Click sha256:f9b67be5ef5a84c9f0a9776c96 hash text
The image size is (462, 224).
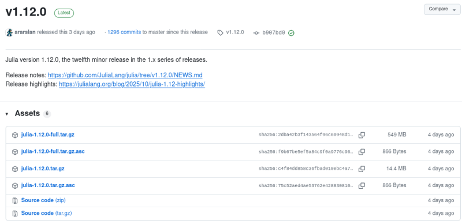pos(306,152)
